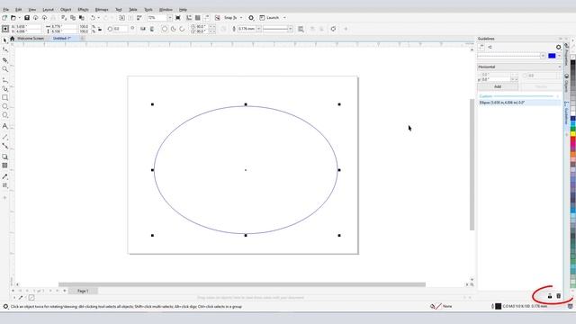Click the Add button in the Guidelines docker
The height and width of the screenshot is (324, 576).
click(498, 86)
